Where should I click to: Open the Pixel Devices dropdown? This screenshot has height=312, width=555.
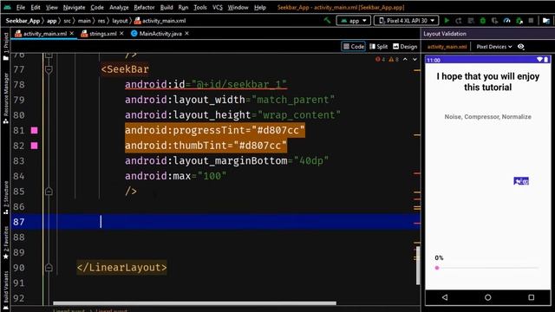pos(494,46)
